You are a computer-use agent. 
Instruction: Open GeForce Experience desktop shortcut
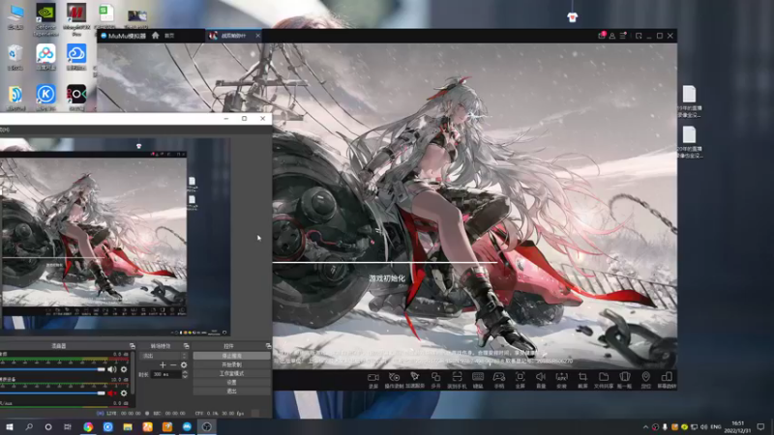45,18
